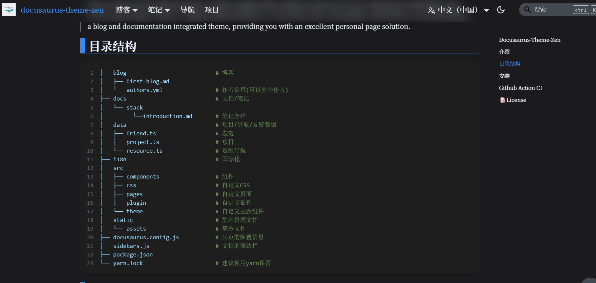This screenshot has height=283, width=596.
Task: Click the search magnifier icon
Action: point(527,10)
